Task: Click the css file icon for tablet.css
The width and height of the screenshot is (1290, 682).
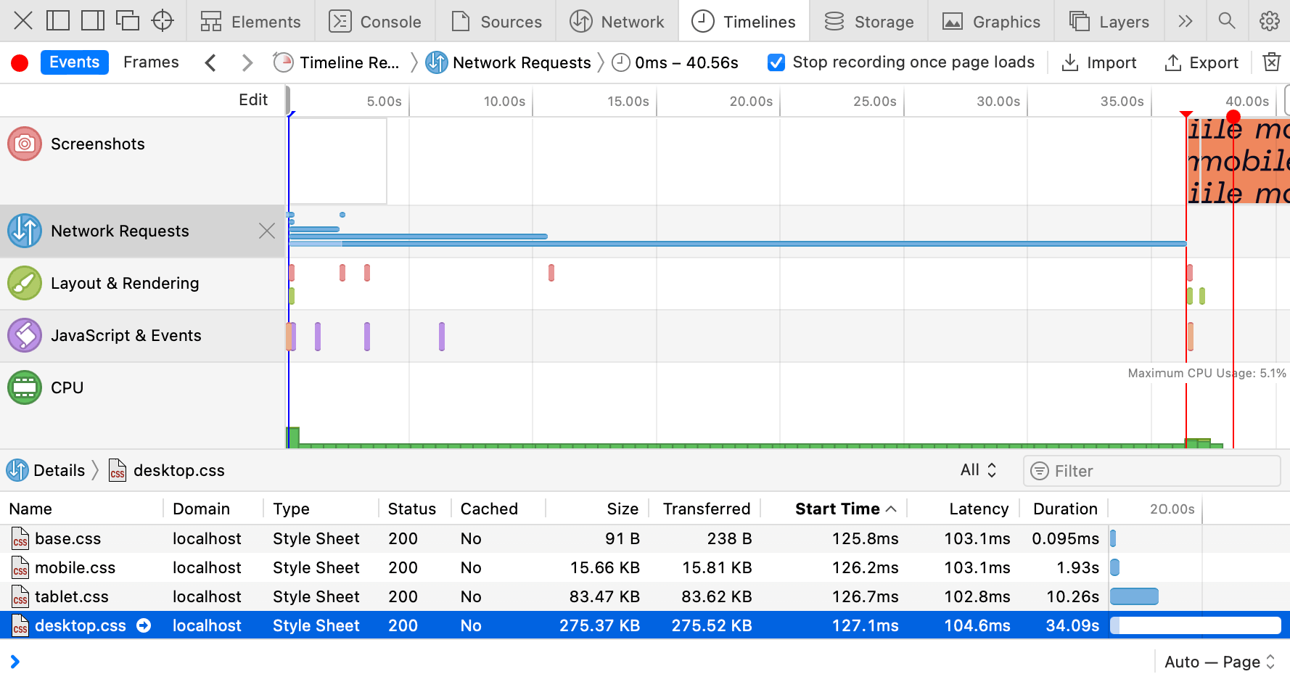Action: click(x=20, y=596)
